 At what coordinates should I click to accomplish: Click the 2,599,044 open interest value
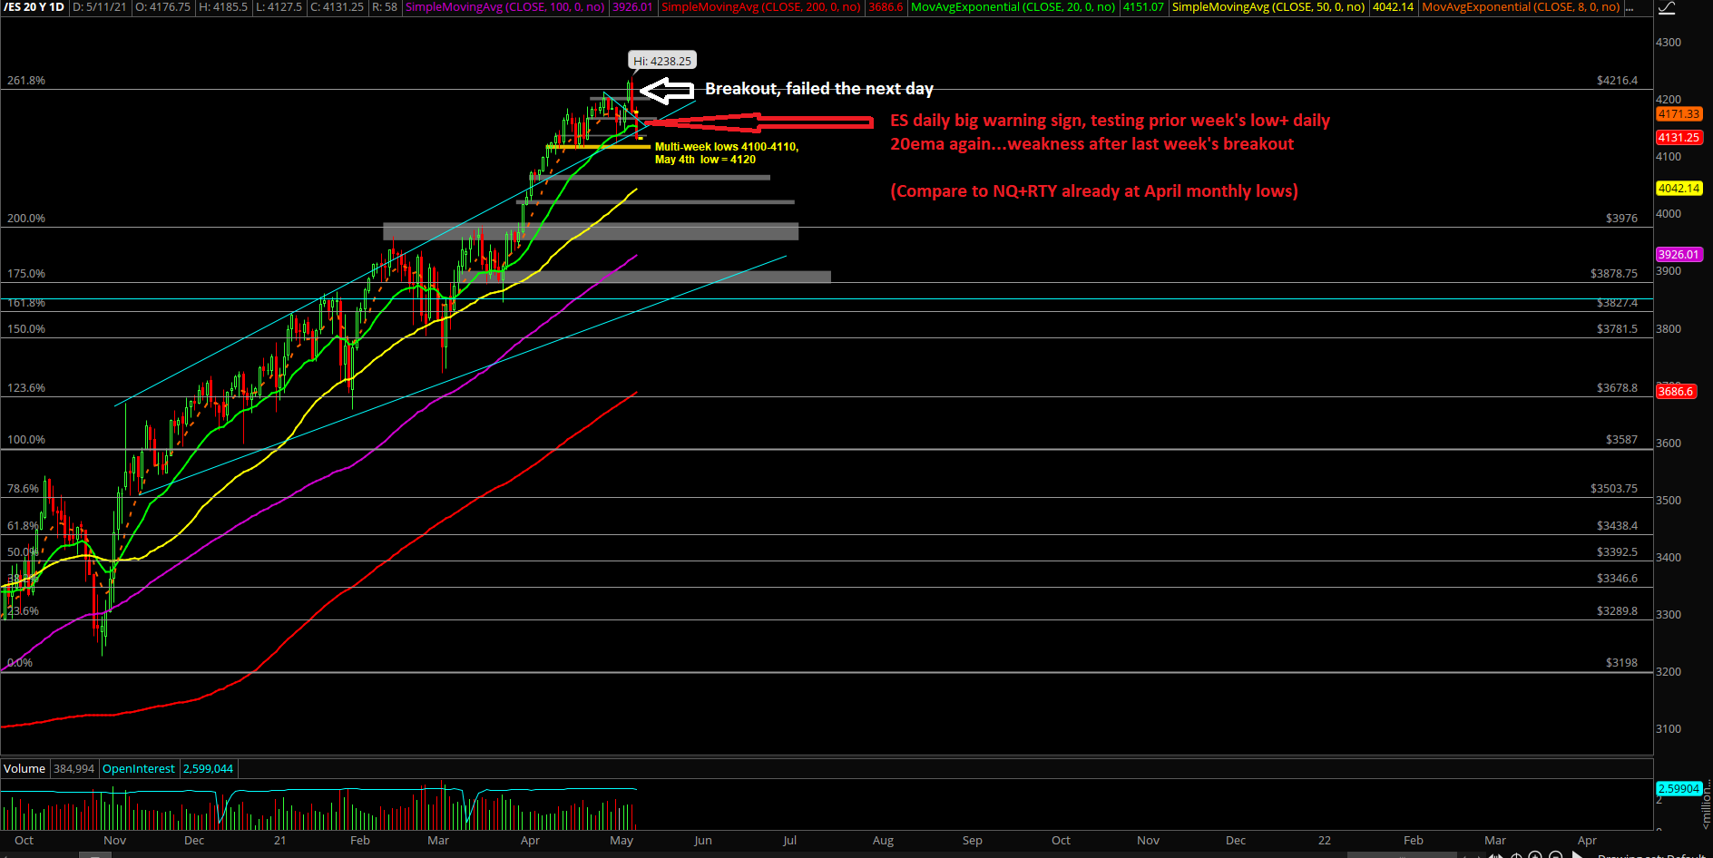coord(209,768)
